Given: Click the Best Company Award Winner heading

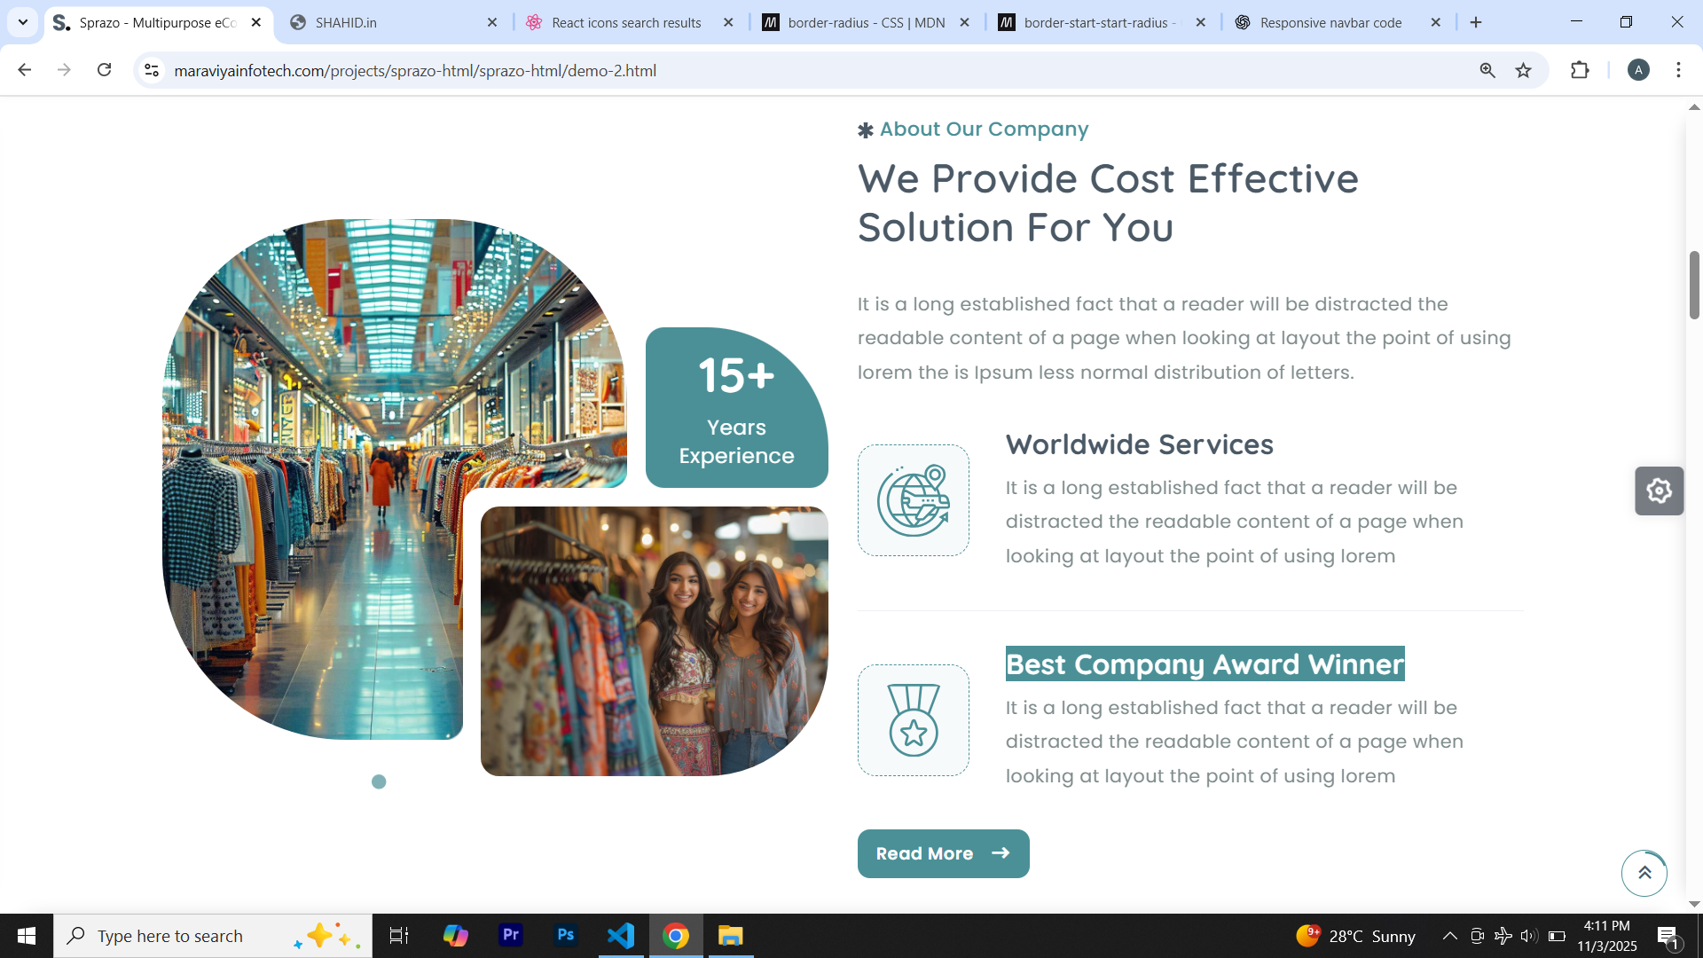Looking at the screenshot, I should (1205, 664).
